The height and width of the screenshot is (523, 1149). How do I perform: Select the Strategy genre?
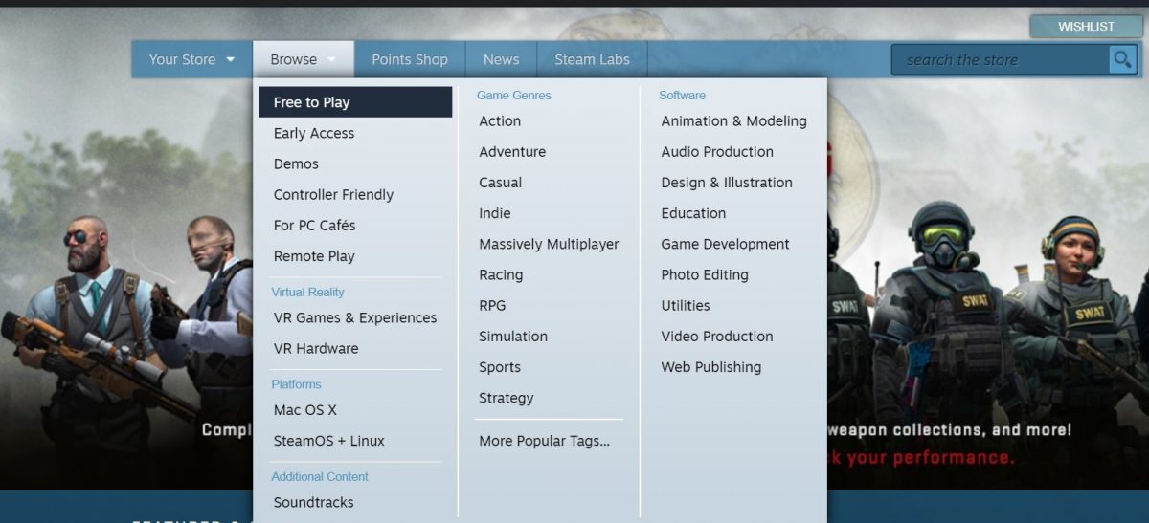[507, 398]
